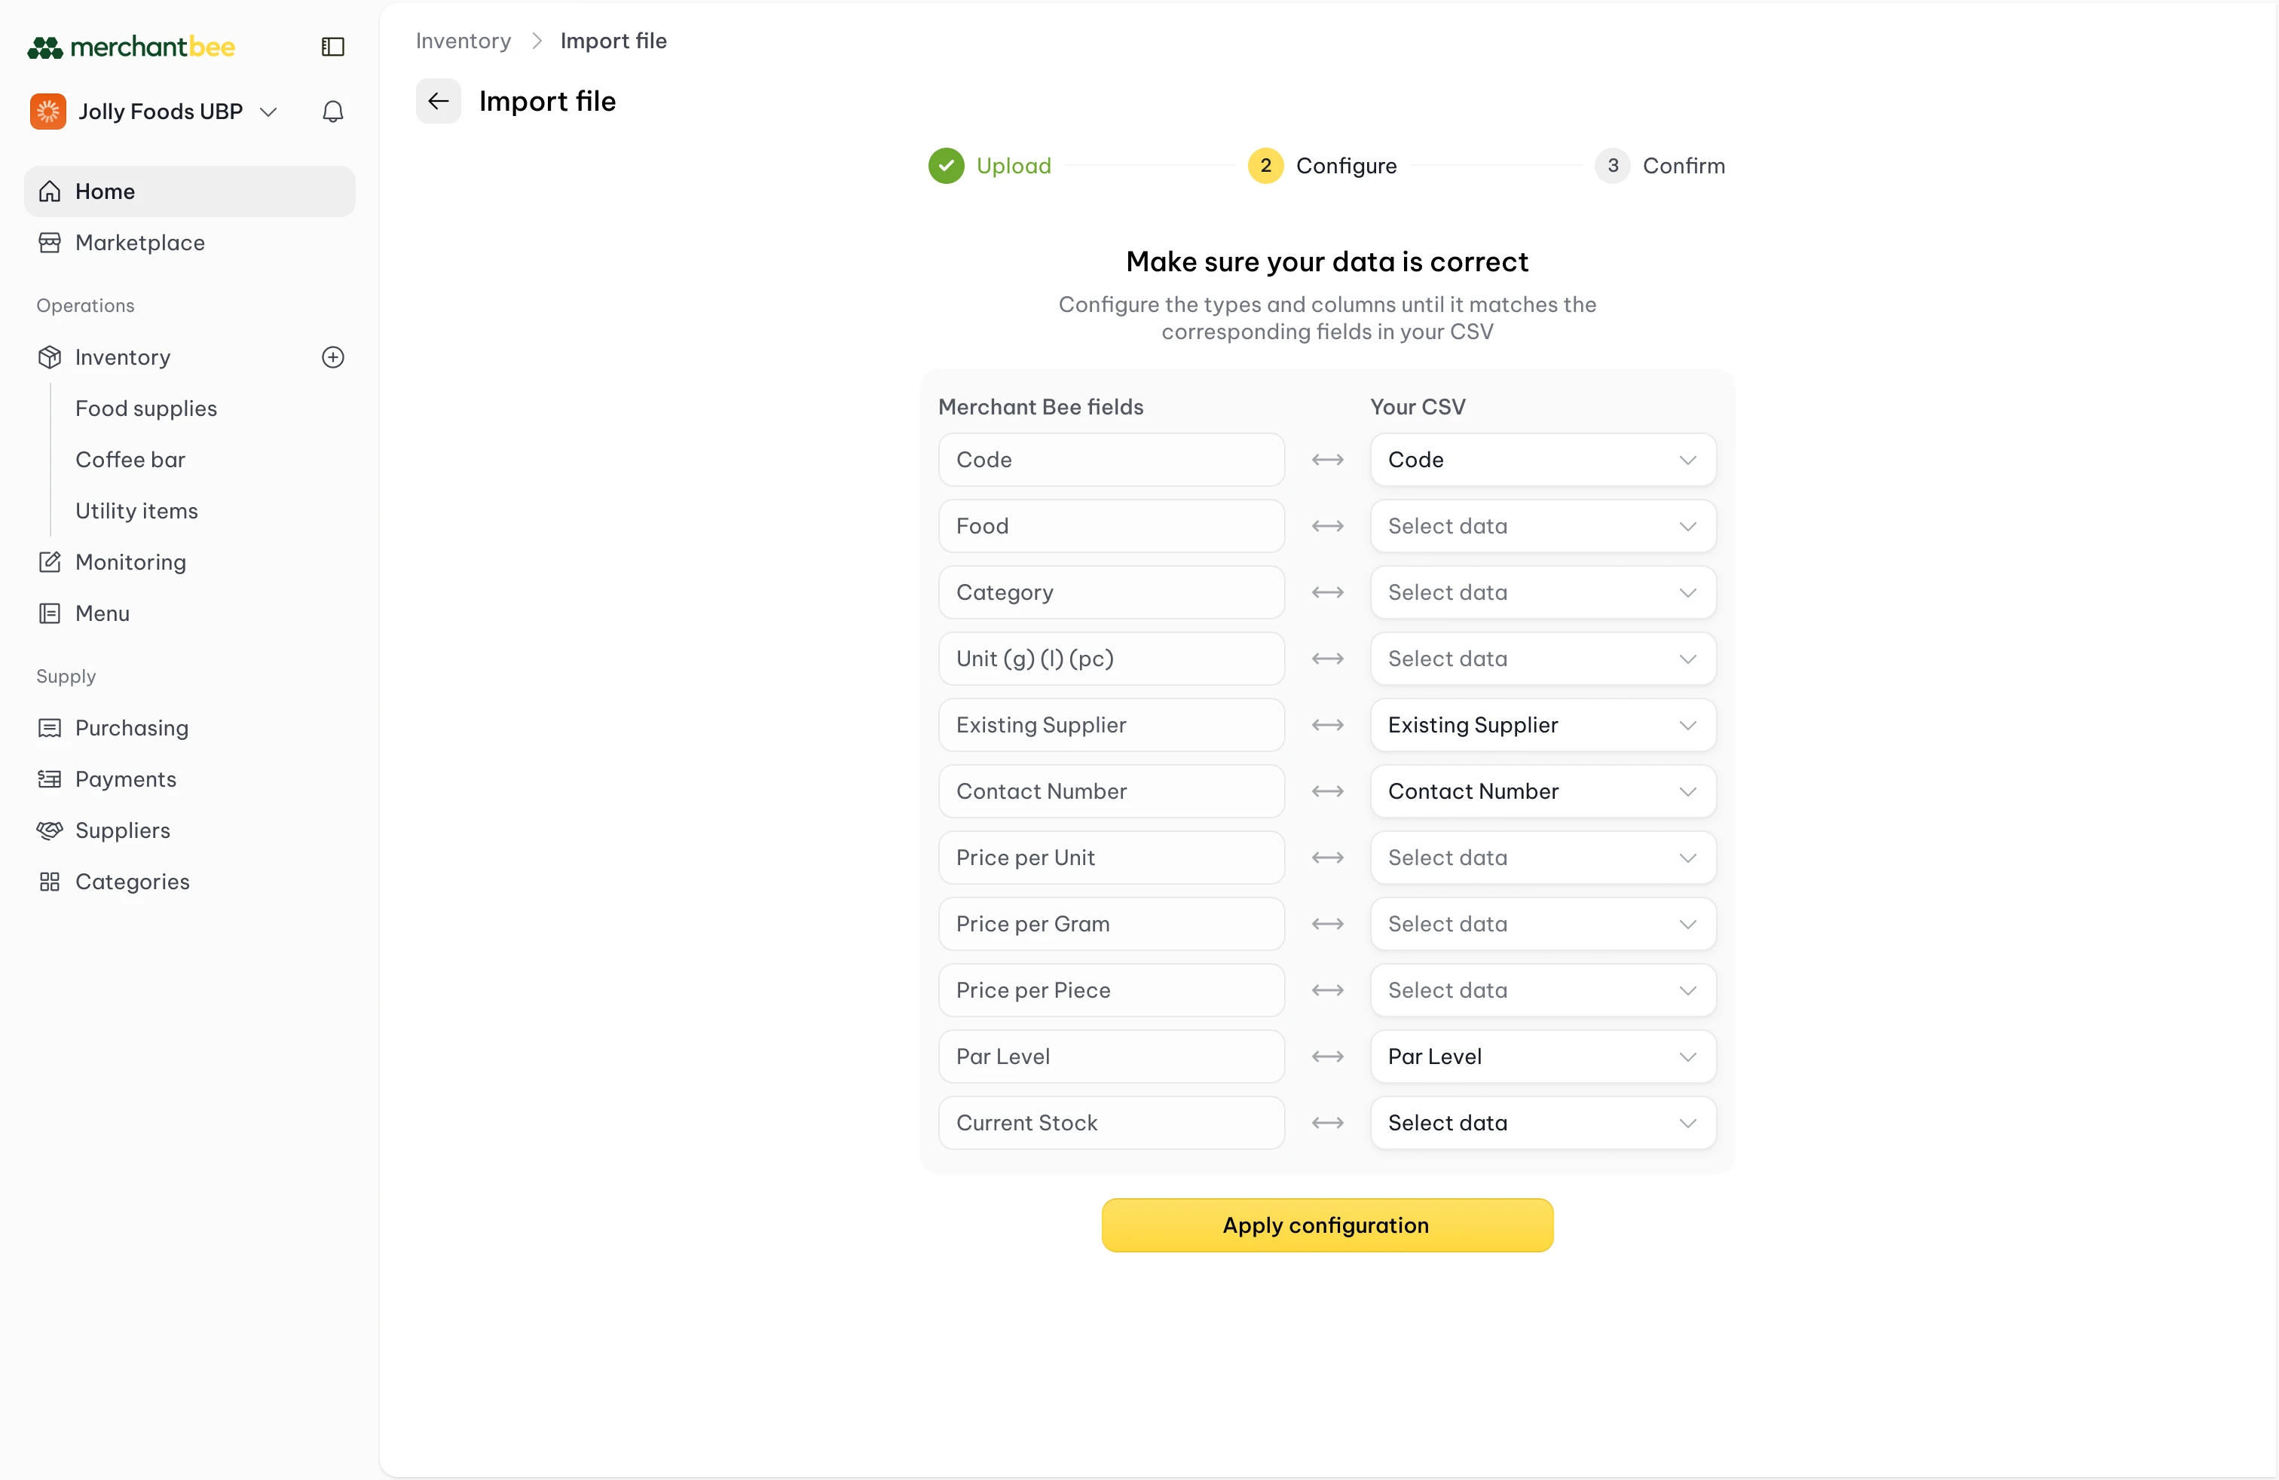Screen dimensions: 2279x1480
Task: Toggle the sidebar collapse icon
Action: (332, 46)
